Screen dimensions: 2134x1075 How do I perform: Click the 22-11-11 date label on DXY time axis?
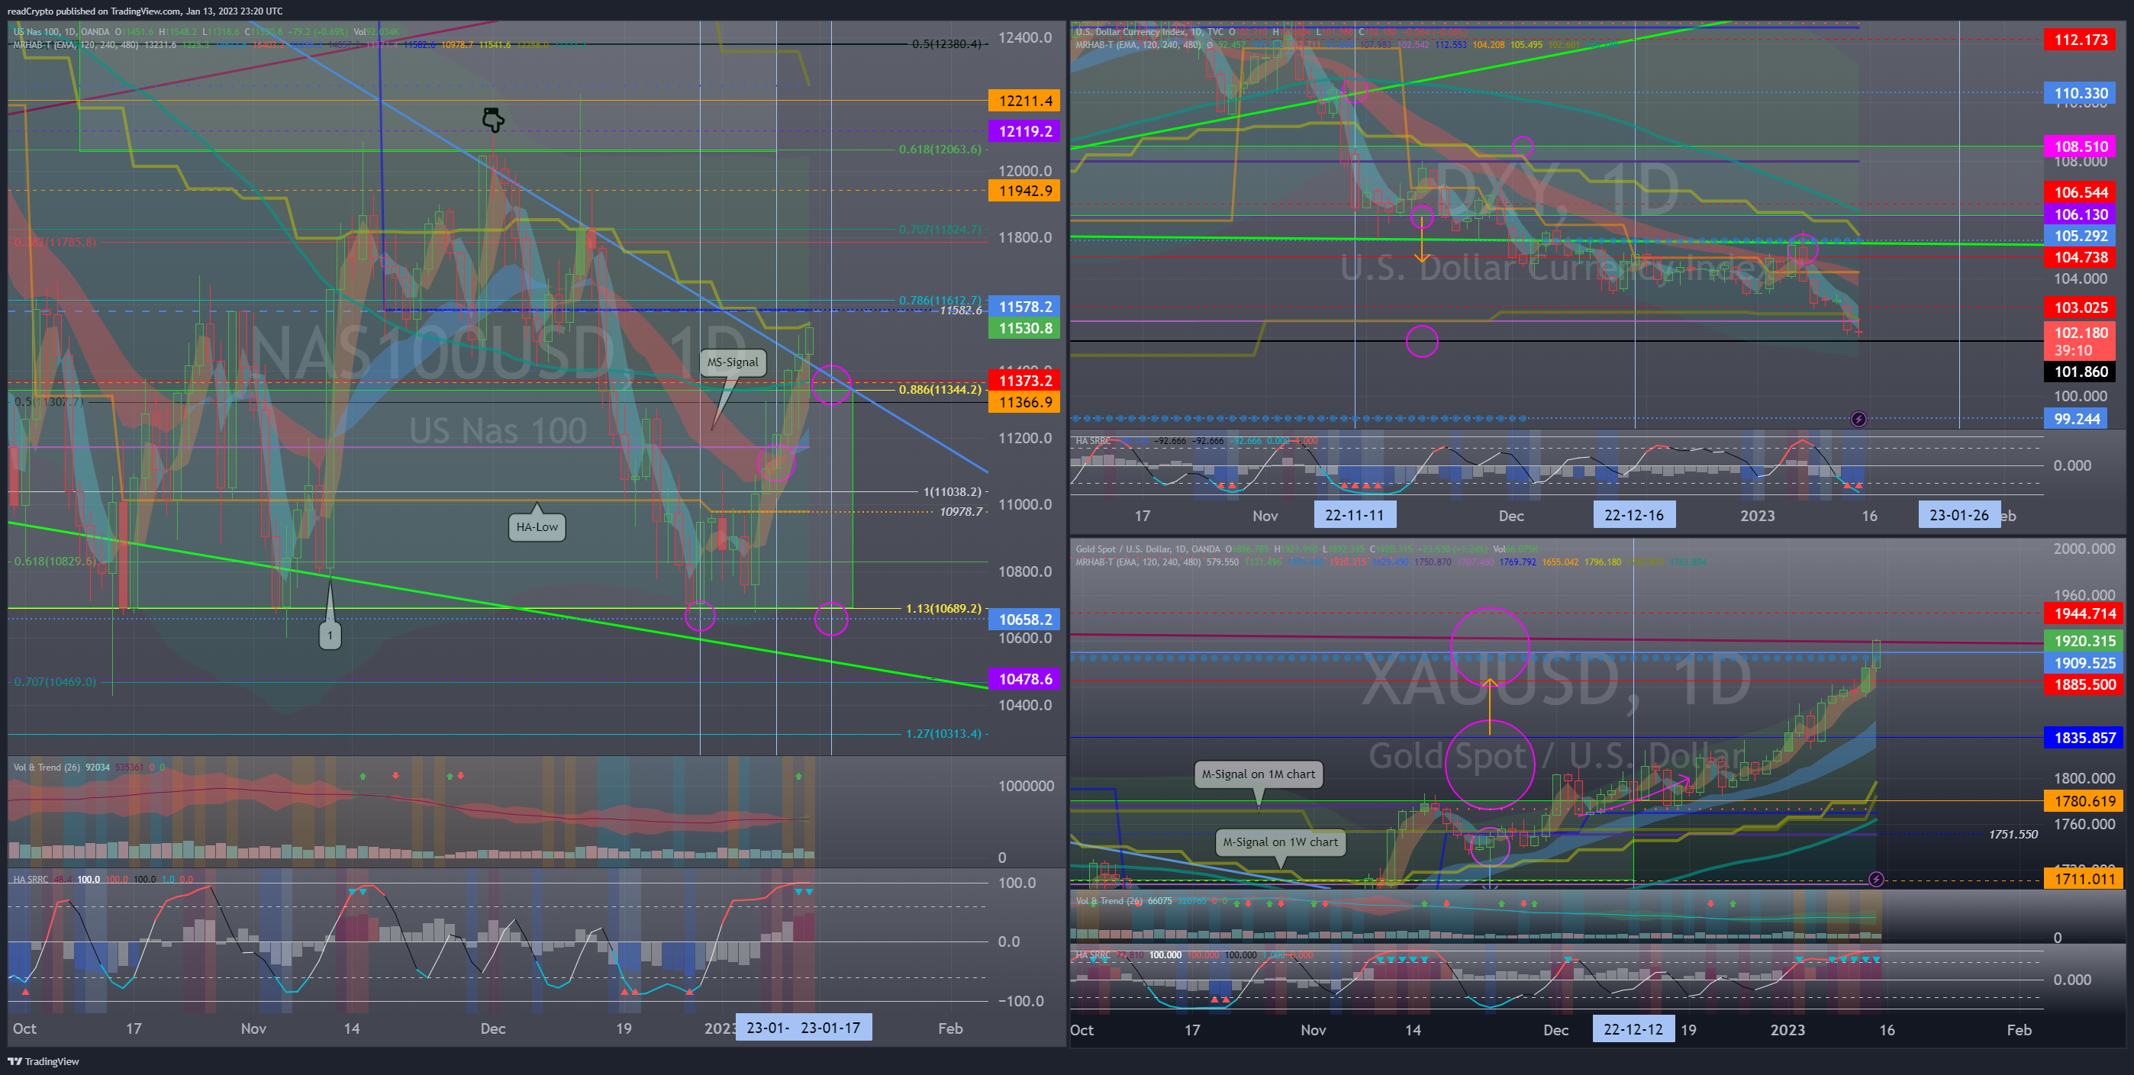click(1355, 515)
